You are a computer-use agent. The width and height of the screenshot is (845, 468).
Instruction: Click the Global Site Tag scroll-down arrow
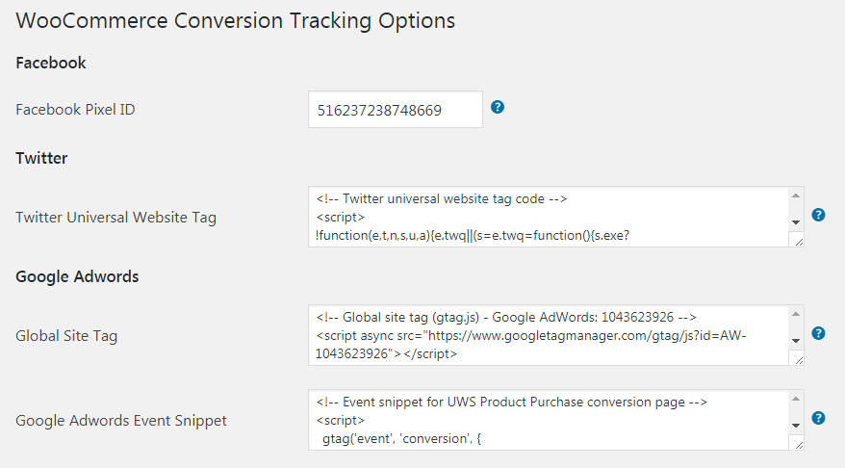pos(796,340)
